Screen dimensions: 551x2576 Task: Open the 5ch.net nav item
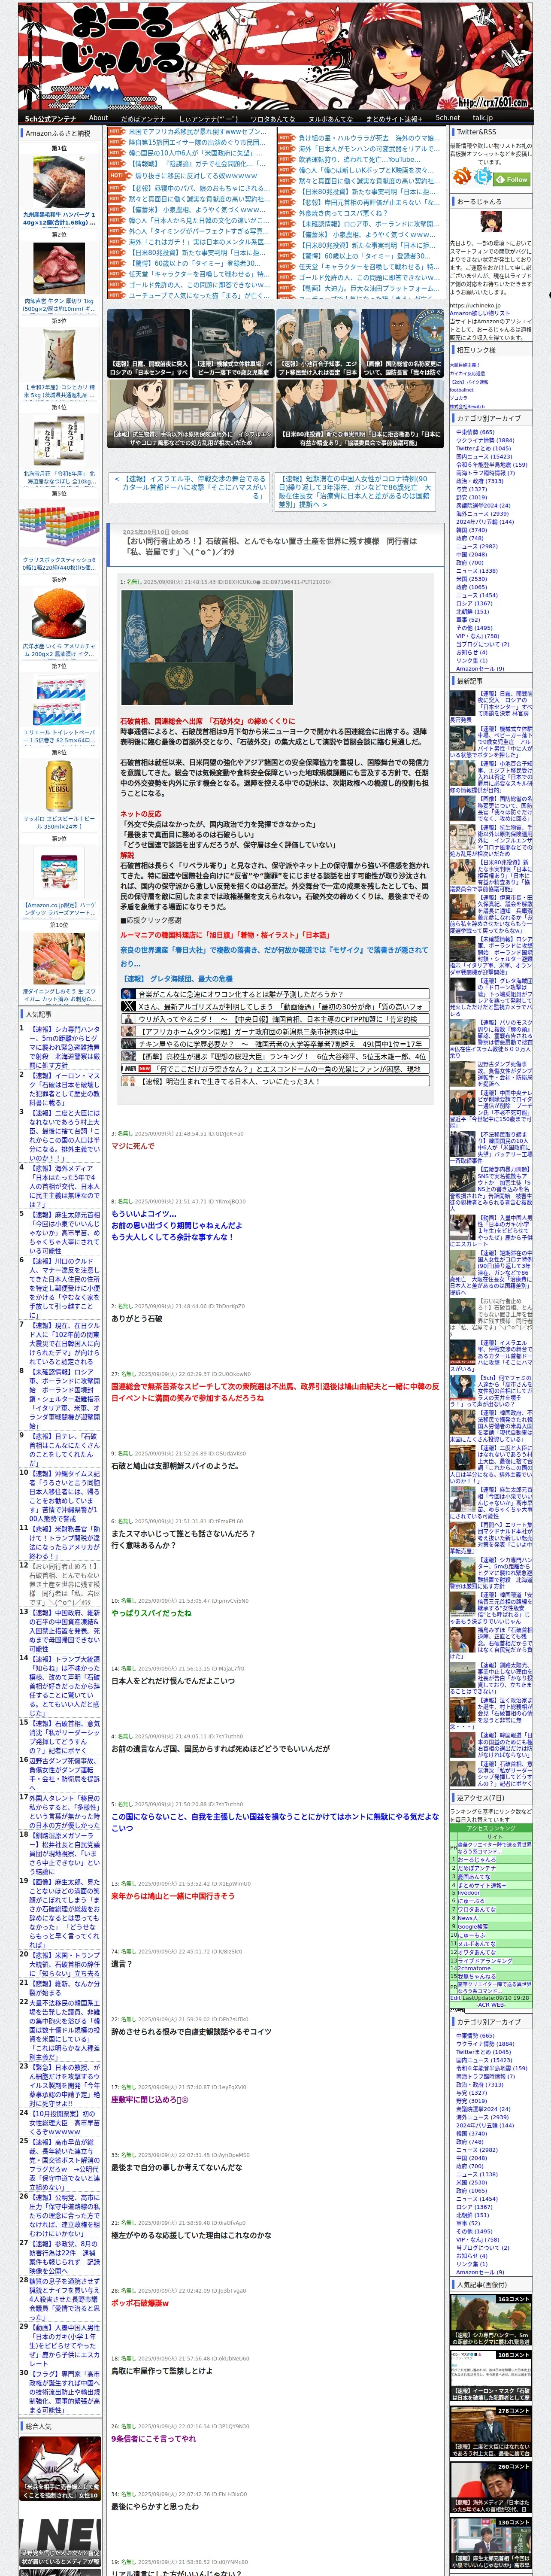point(447,118)
